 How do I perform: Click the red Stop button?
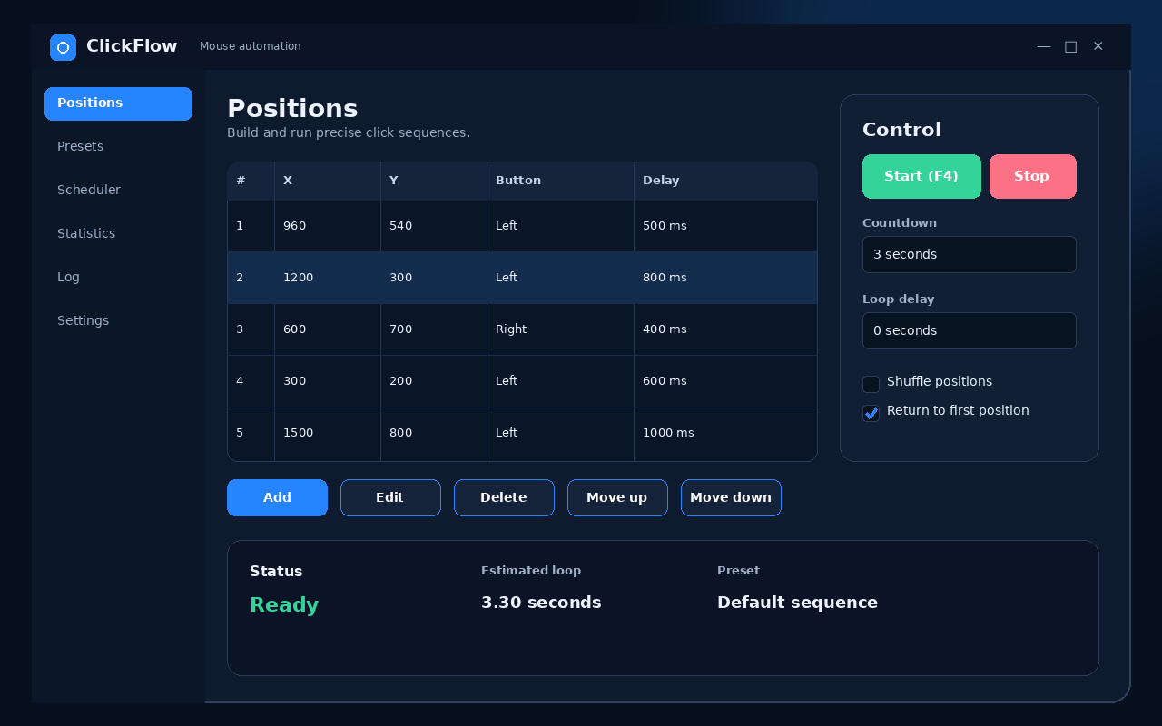tap(1032, 176)
